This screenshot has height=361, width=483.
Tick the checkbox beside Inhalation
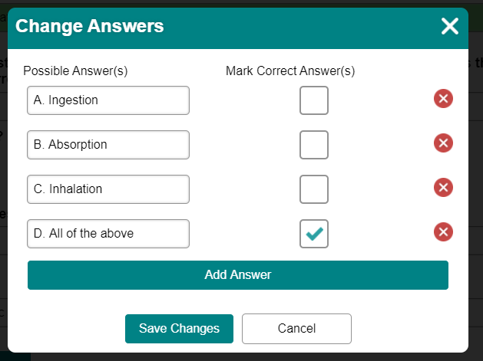click(x=314, y=189)
